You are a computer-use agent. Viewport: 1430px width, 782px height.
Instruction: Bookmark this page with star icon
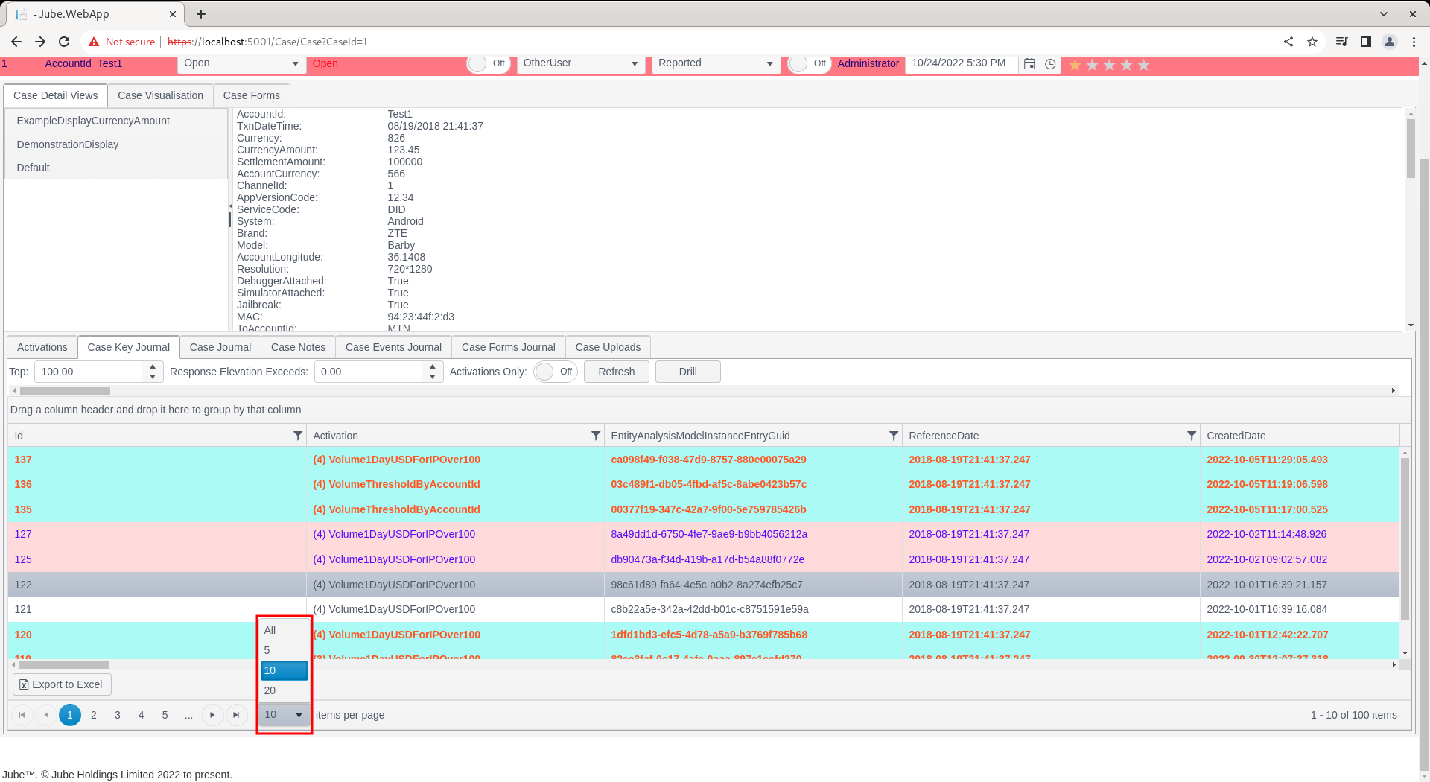tap(1312, 42)
